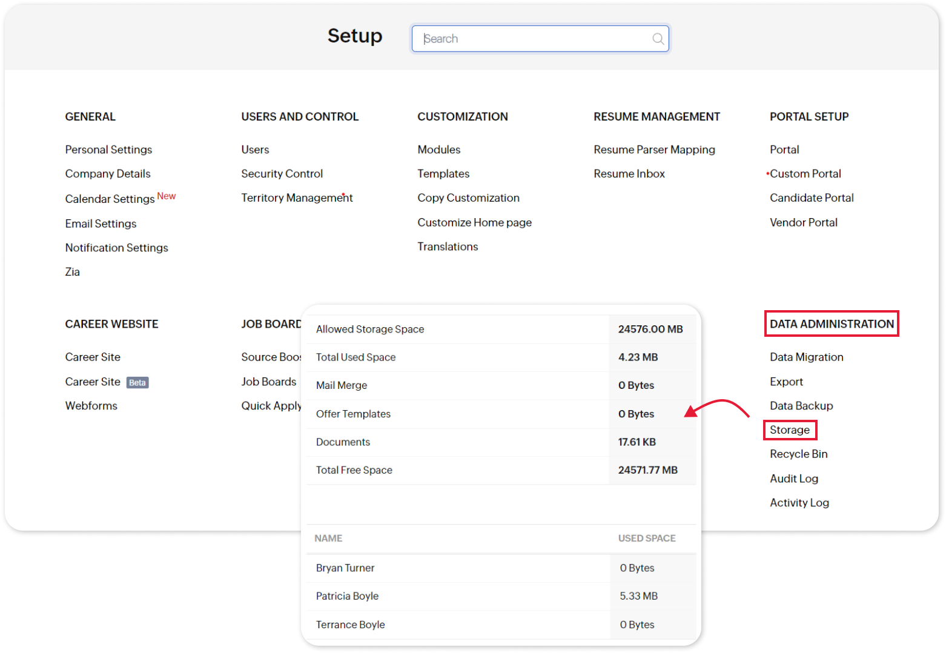Click the Beta badge next to Career Site
The width and height of the screenshot is (946, 653).
pos(137,383)
